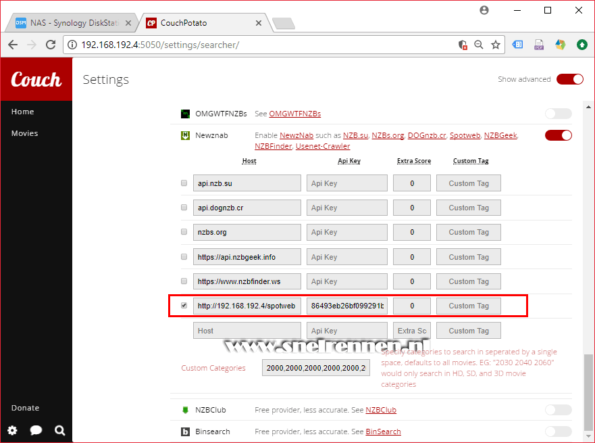Screen dimensions: 595x443
Task: Click the Custom Categories input field
Action: point(316,368)
